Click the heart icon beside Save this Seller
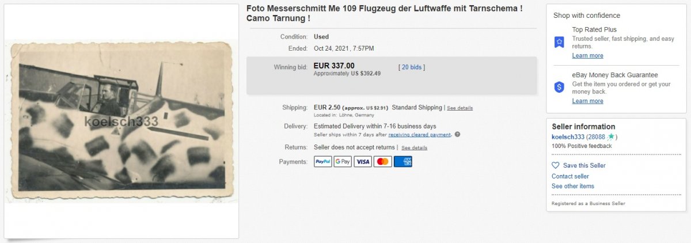 (556, 165)
